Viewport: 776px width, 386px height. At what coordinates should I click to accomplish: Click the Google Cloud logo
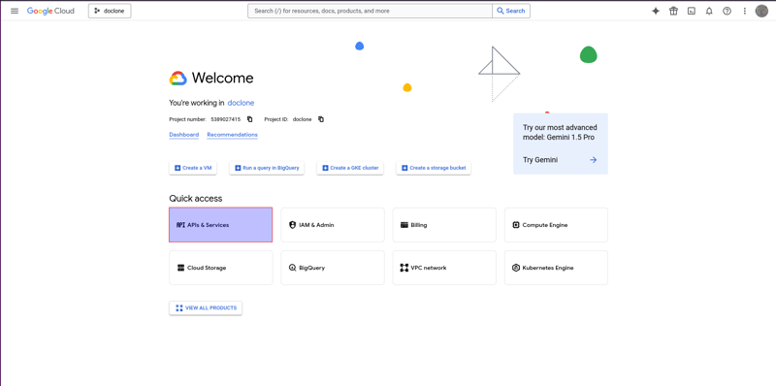click(x=50, y=11)
